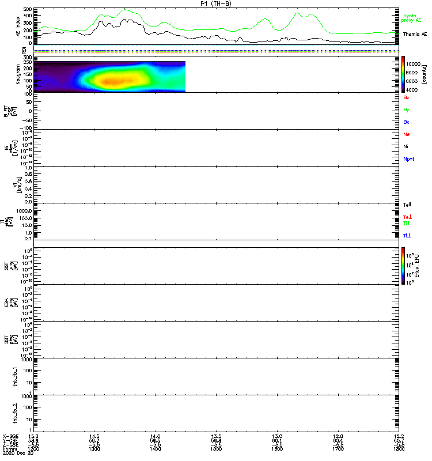The height and width of the screenshot is (461, 432).
Task: Click the plot title 'P1 (TH-B)'
Action: [x=215, y=3]
